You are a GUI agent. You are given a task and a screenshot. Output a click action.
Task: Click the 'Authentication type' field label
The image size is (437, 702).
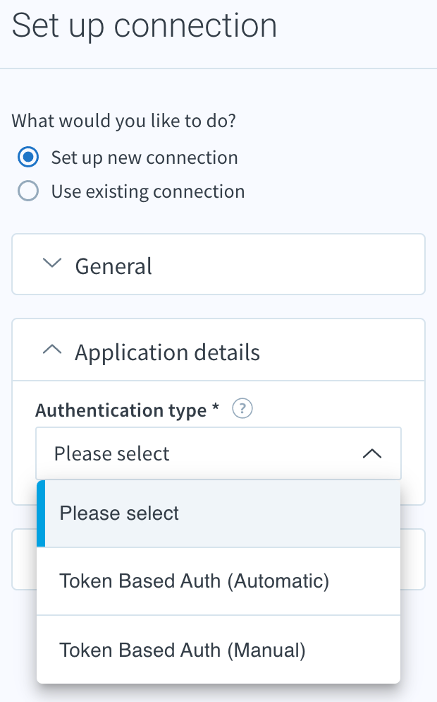[x=128, y=410]
